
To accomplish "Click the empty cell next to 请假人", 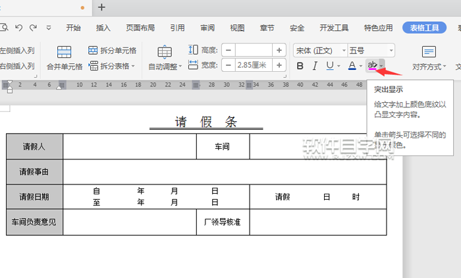I will pos(130,146).
